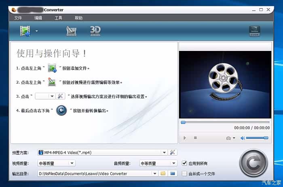Click the edit icon in guide step 2
283x187 pixels.
52,82
